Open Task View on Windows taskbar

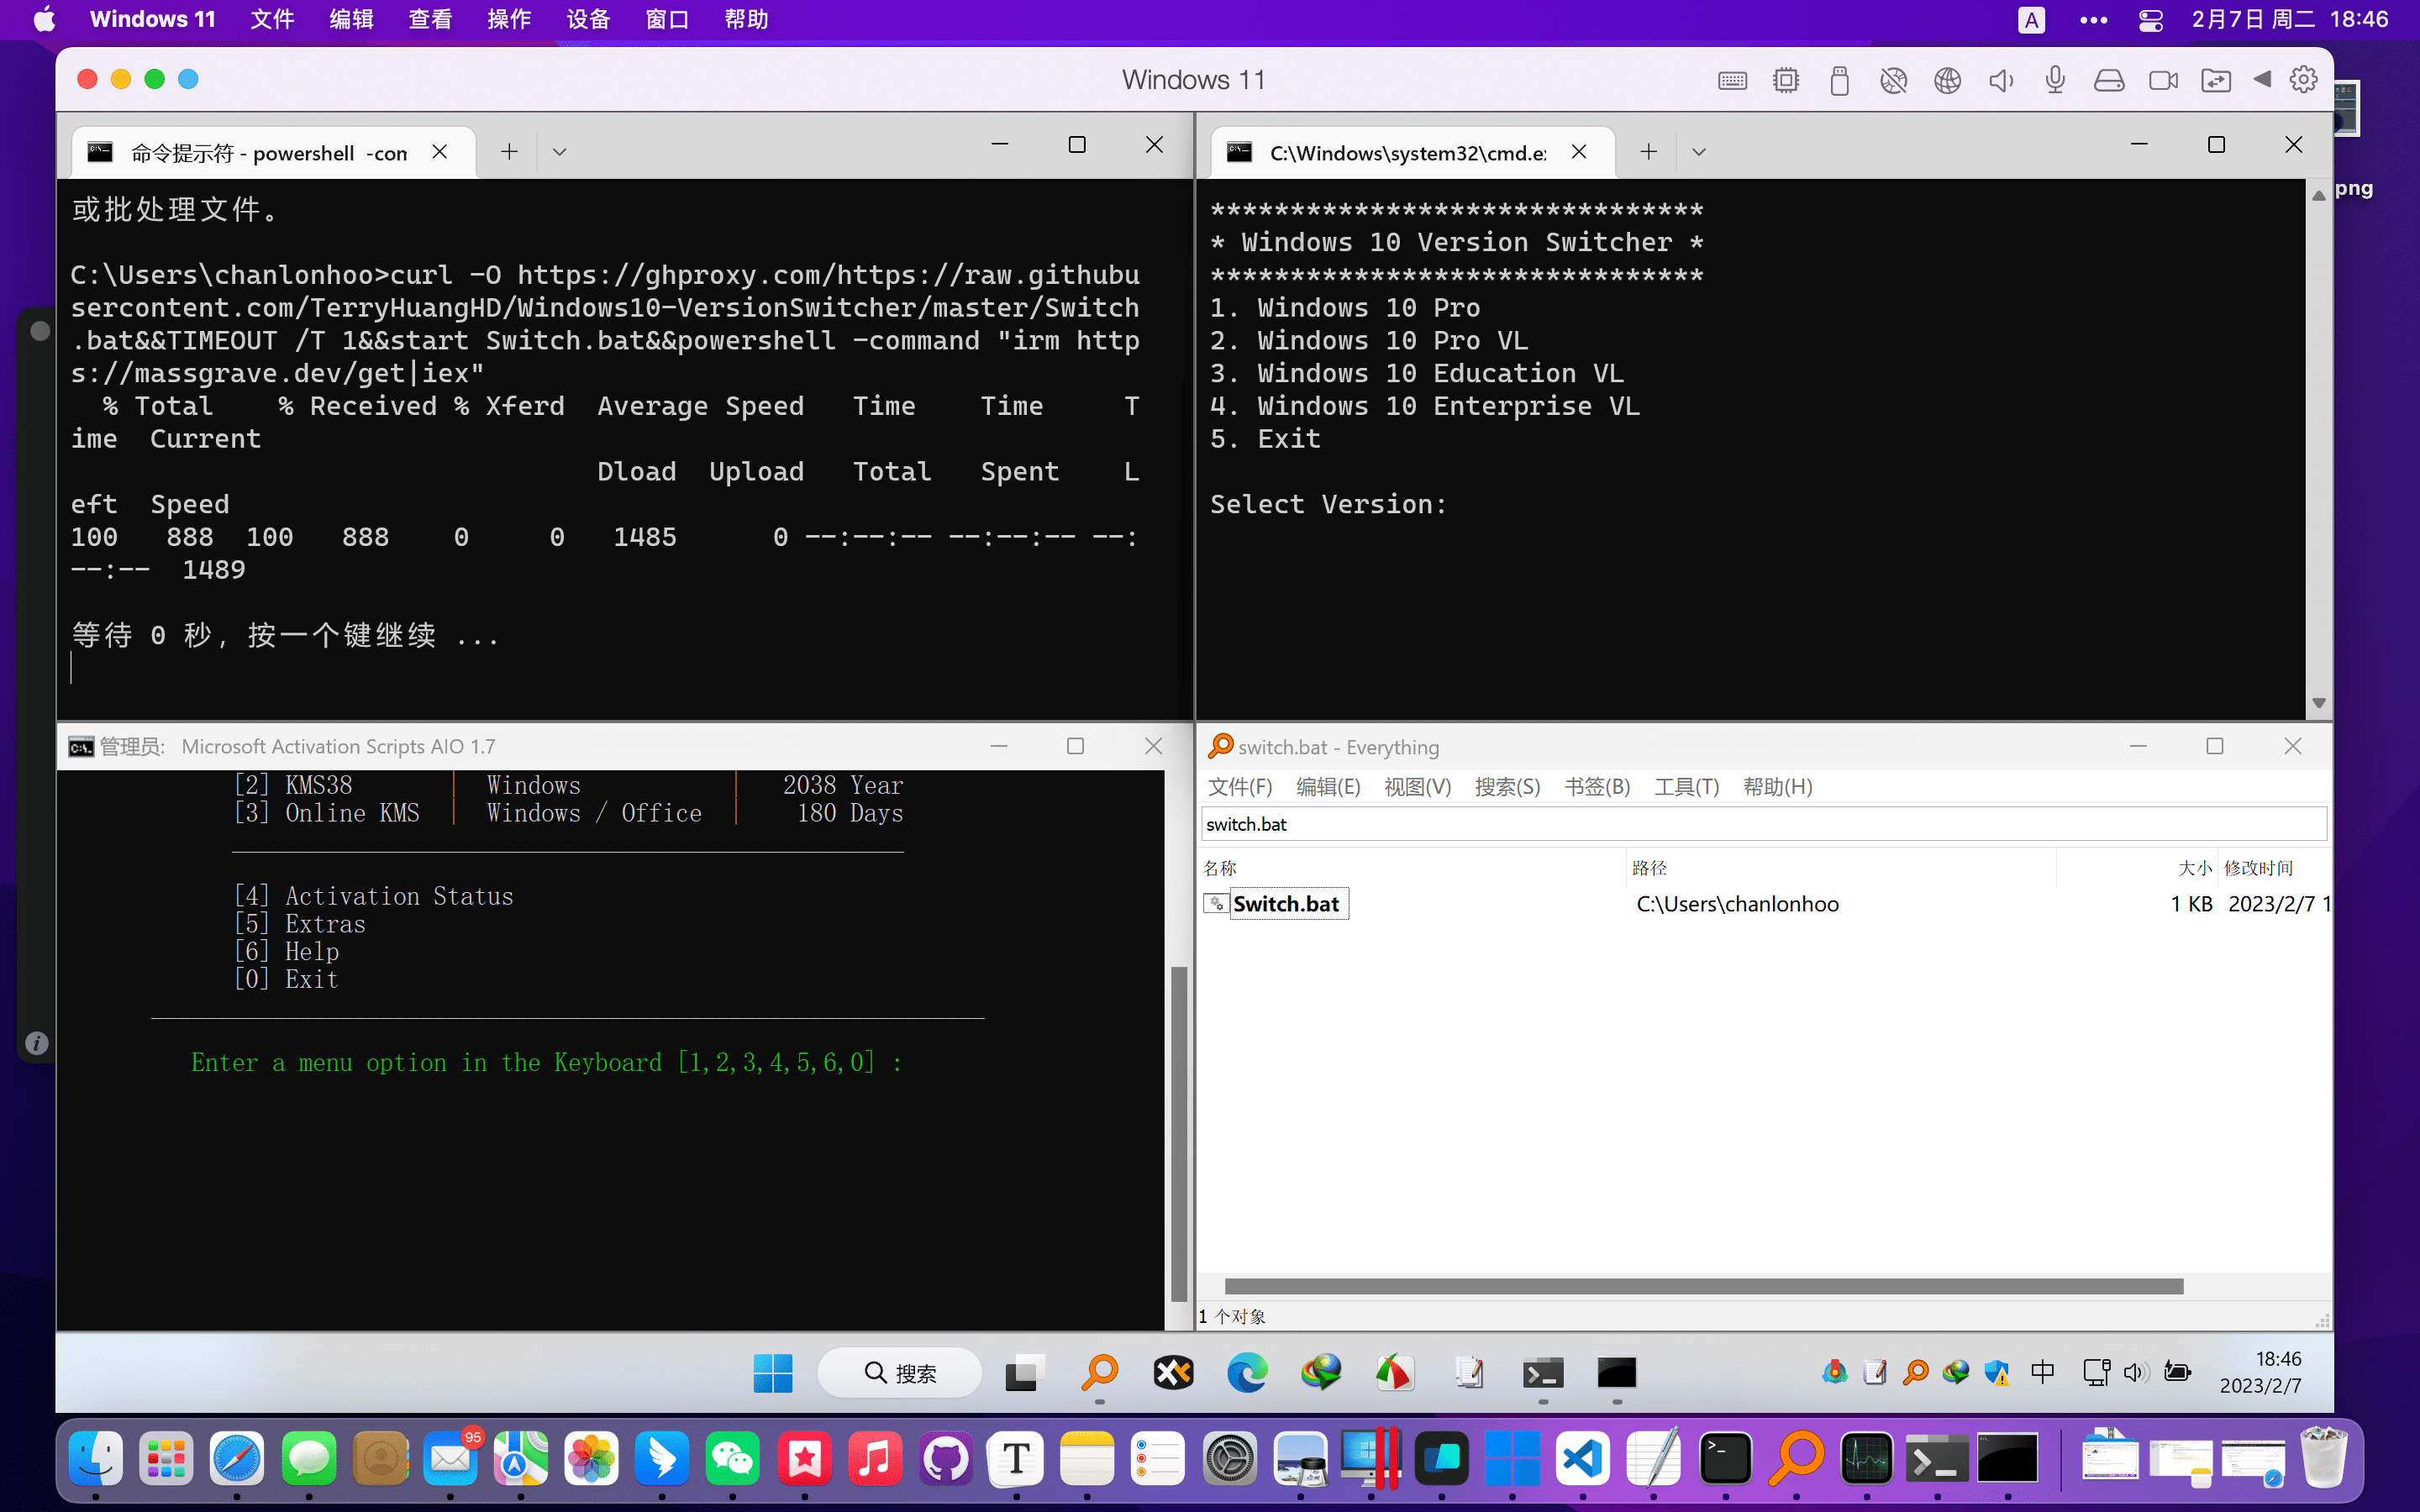pyautogui.click(x=1024, y=1373)
